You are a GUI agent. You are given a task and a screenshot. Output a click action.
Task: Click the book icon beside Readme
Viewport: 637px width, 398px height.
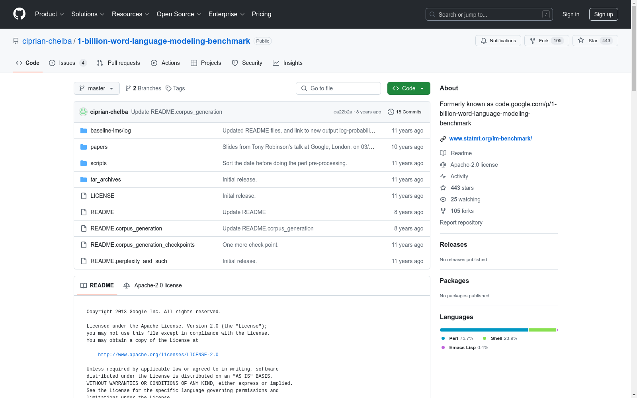coord(443,153)
